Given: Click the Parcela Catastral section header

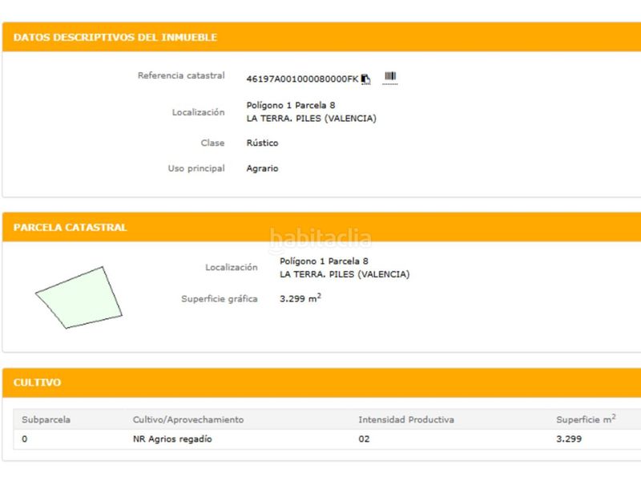Looking at the screenshot, I should click(x=71, y=228).
